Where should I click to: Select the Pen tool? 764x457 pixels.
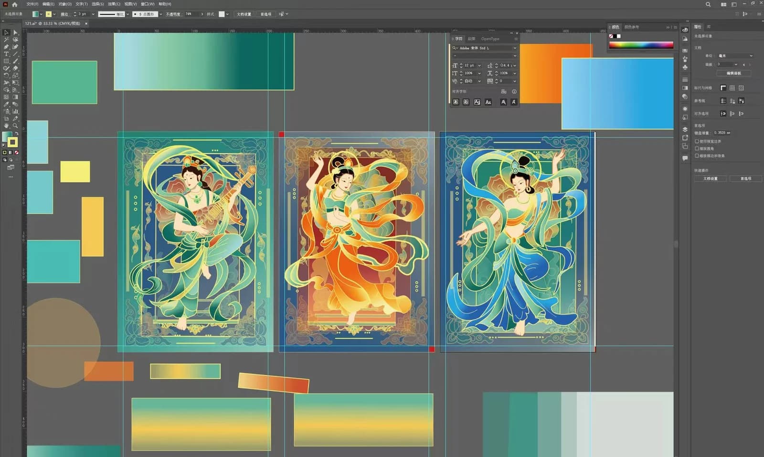pyautogui.click(x=6, y=47)
